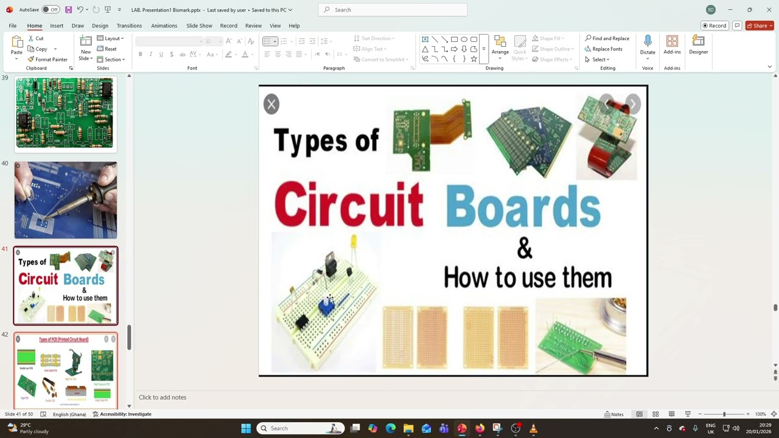This screenshot has height=438, width=779.
Task: Click the text highlight color button
Action: pyautogui.click(x=228, y=54)
